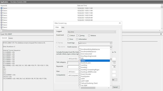Open the General tab of event details

click(4, 38)
